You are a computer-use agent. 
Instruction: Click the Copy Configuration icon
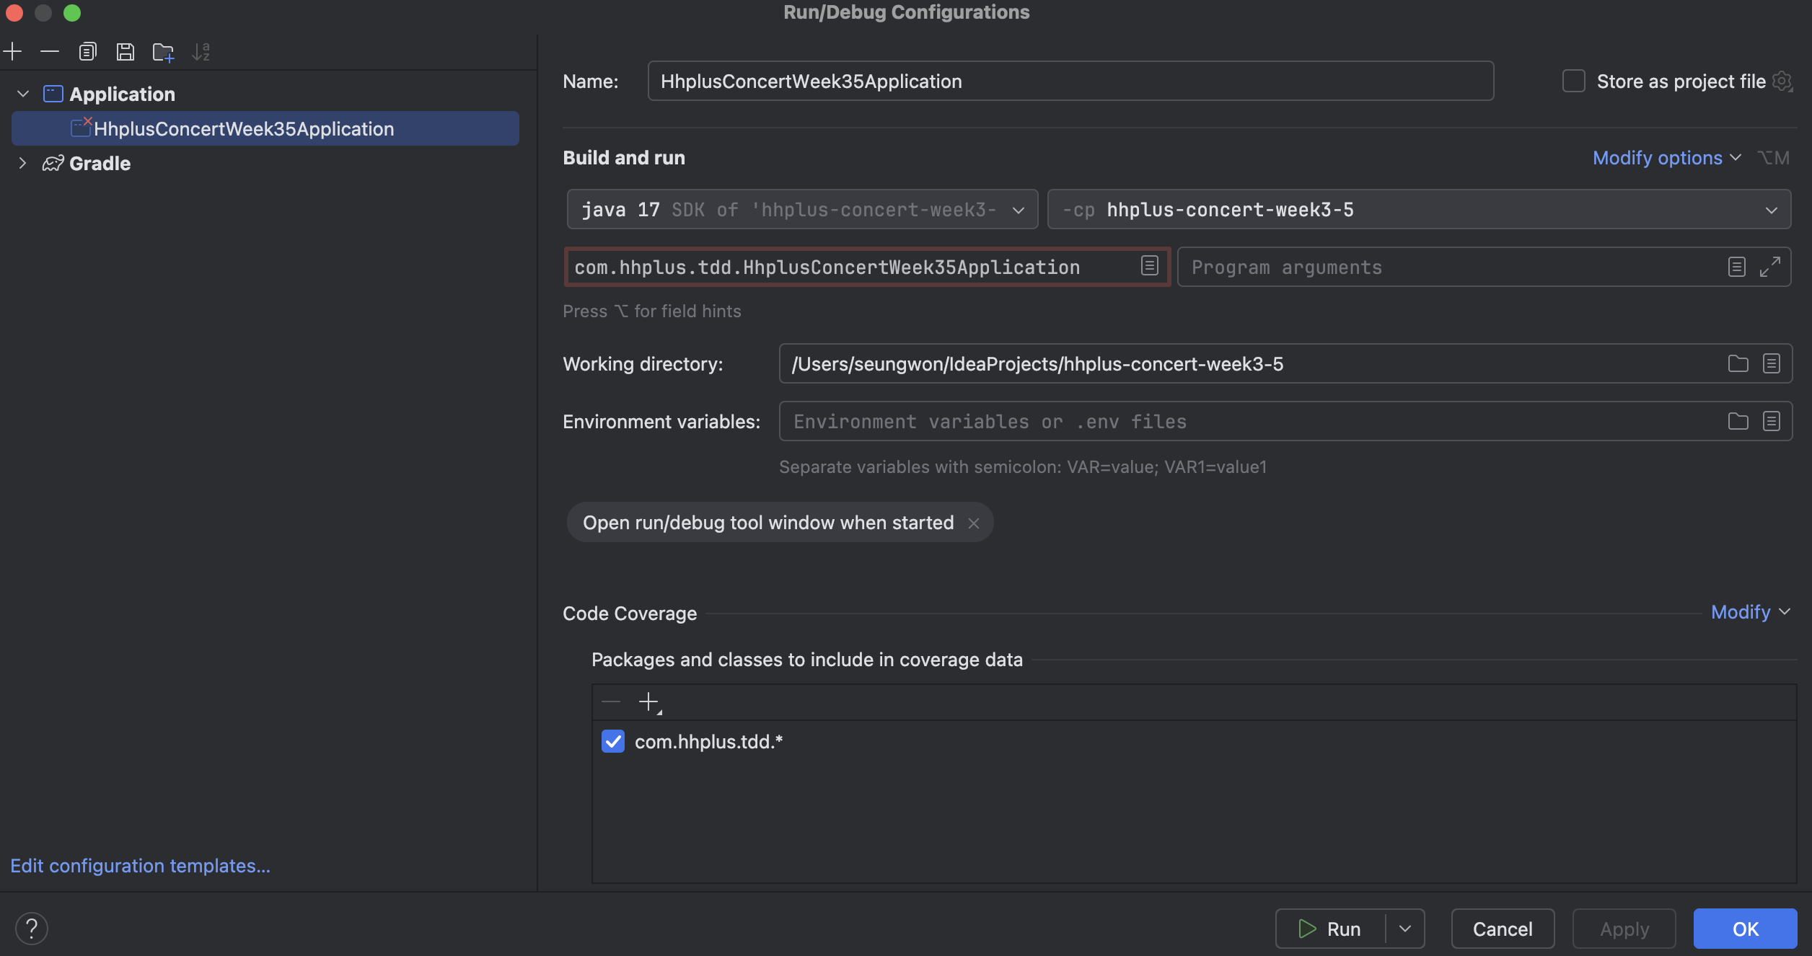coord(87,51)
